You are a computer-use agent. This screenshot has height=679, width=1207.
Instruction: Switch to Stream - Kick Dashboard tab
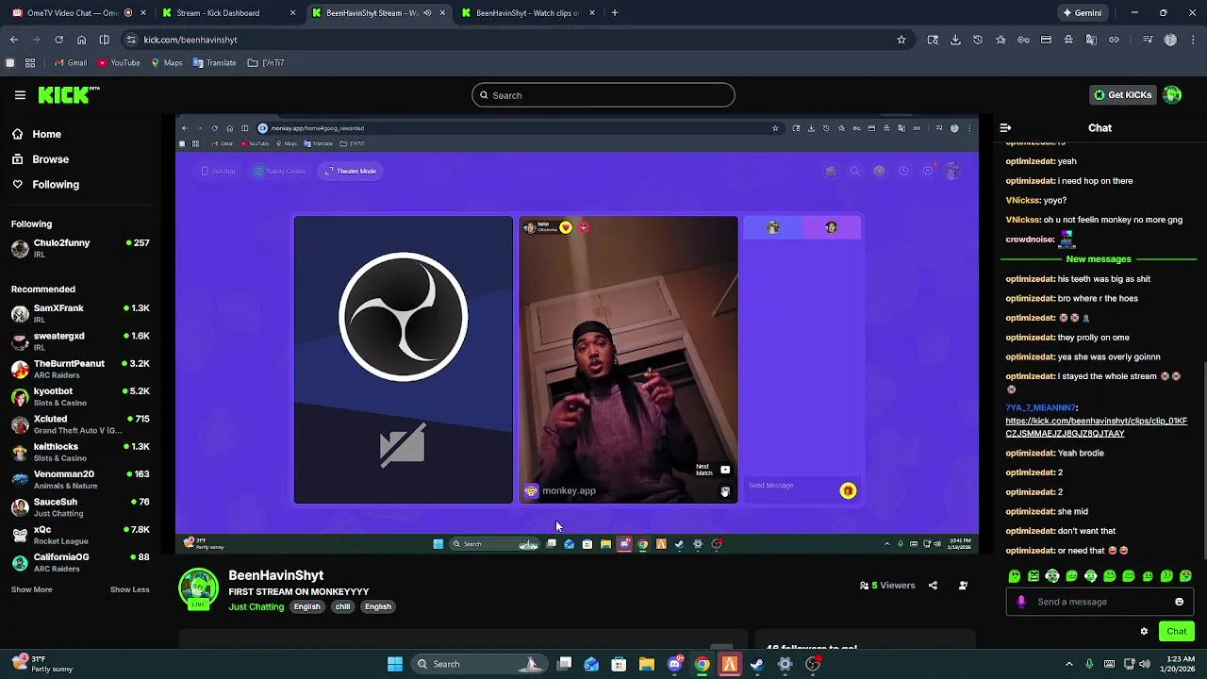tap(228, 13)
